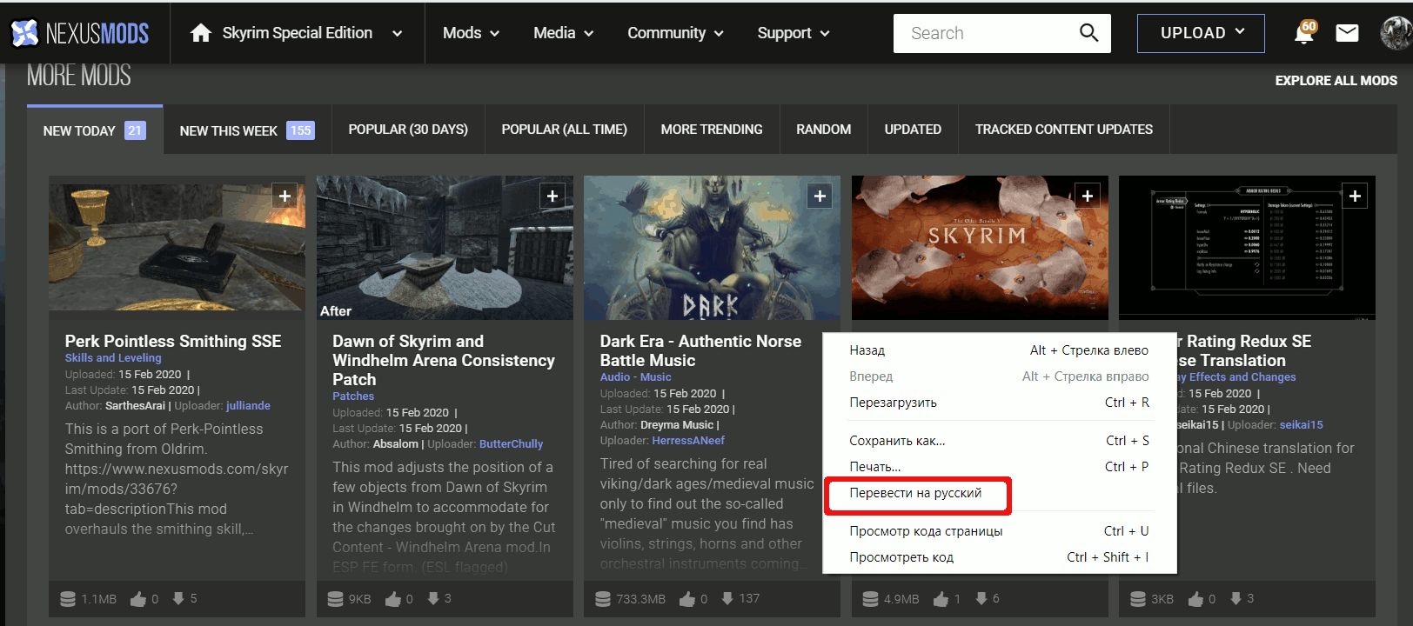Click thumbs-up icon on Dawn of Skyrim patch
This screenshot has height=626, width=1413.
[393, 599]
